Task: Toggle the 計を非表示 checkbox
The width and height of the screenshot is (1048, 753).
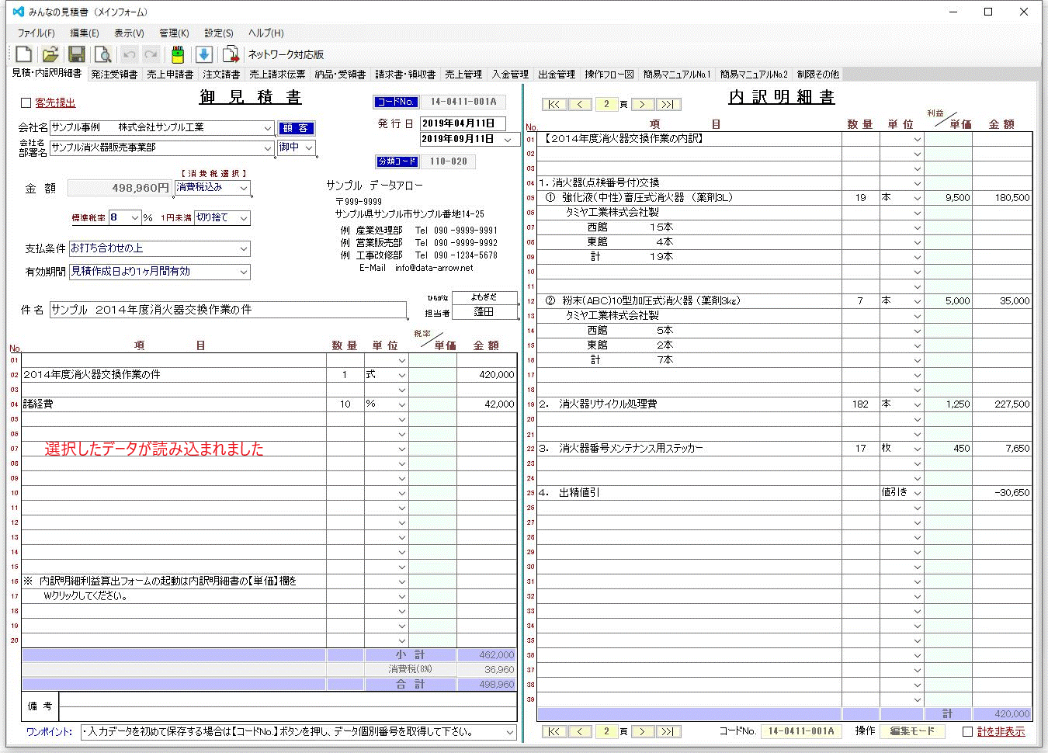Action: pyautogui.click(x=967, y=731)
